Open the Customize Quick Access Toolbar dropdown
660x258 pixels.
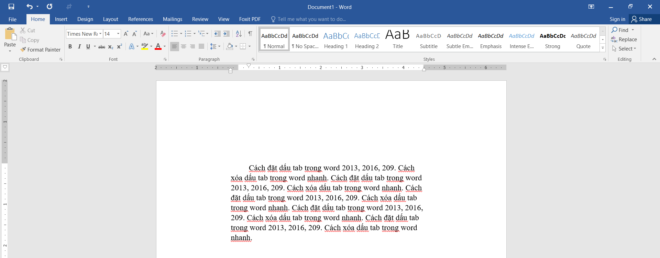(88, 7)
